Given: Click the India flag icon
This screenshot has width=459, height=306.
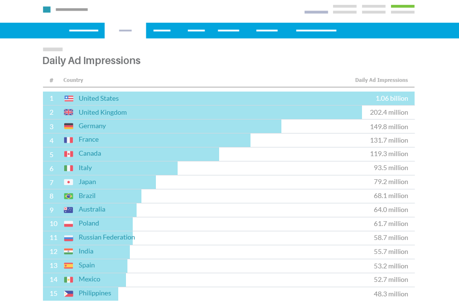Looking at the screenshot, I should [x=69, y=252].
